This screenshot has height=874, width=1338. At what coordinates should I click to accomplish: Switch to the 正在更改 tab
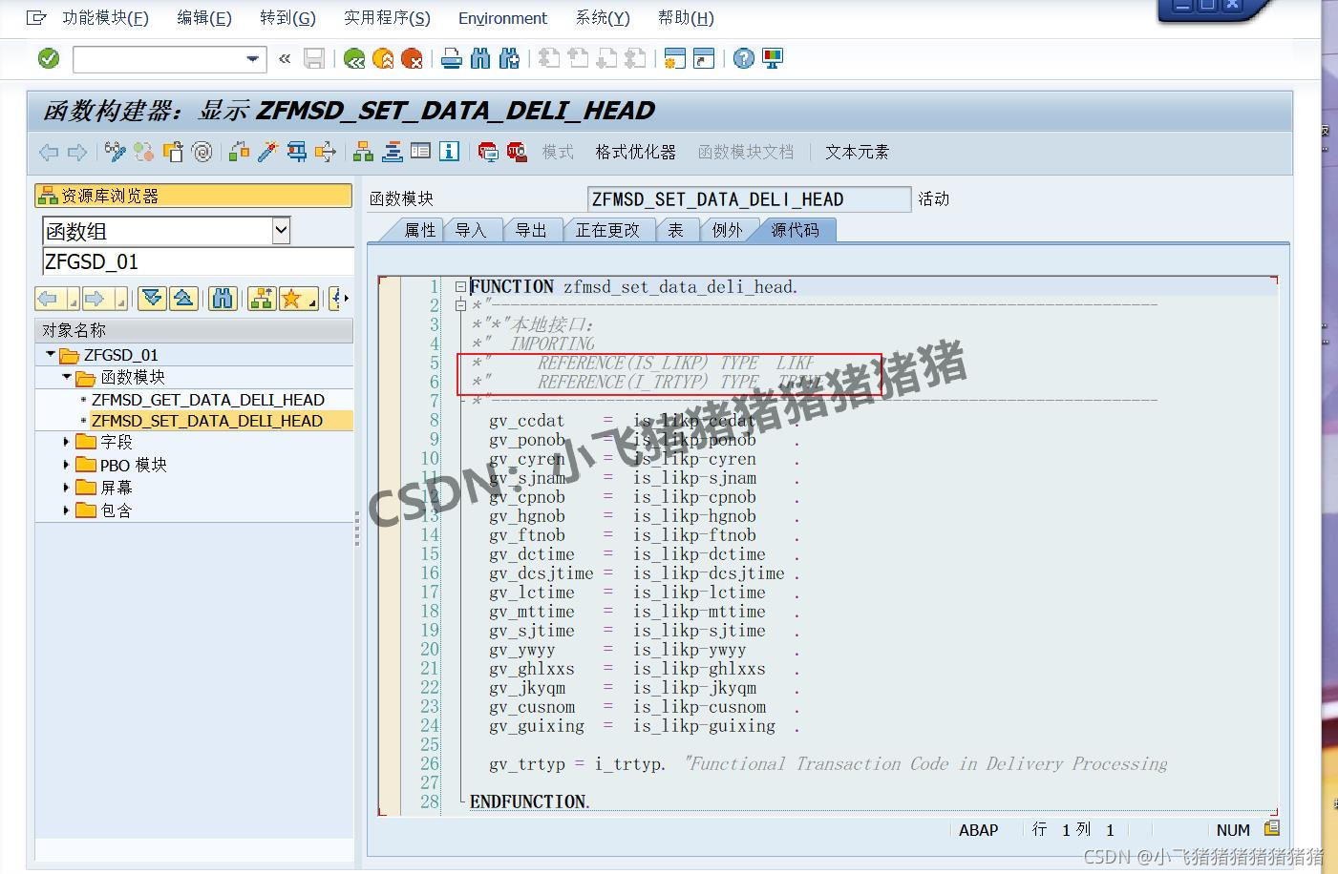(607, 230)
